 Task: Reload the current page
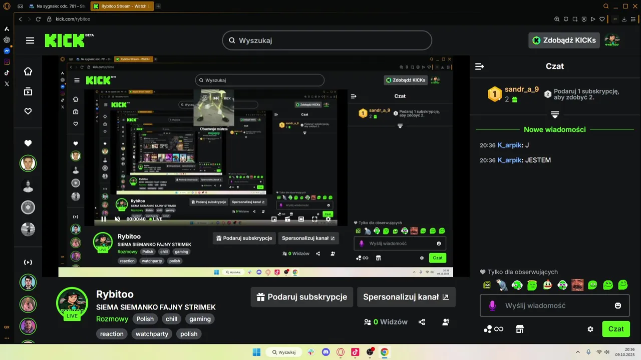[x=38, y=19]
